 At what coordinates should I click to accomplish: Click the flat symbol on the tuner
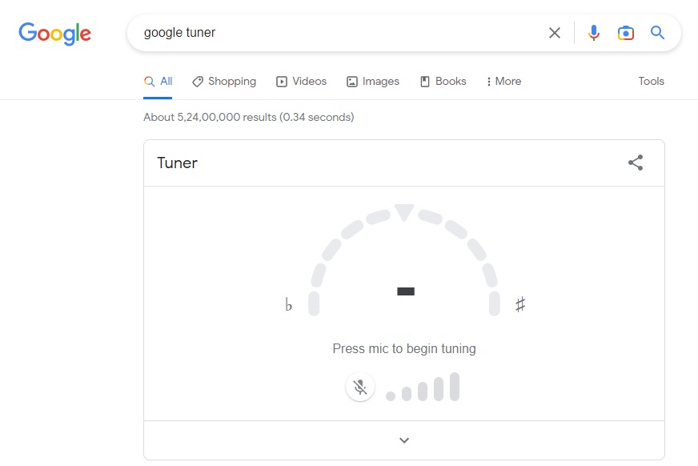[x=288, y=305]
